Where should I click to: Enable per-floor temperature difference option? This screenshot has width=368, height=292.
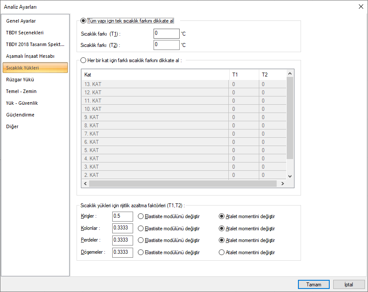point(84,60)
